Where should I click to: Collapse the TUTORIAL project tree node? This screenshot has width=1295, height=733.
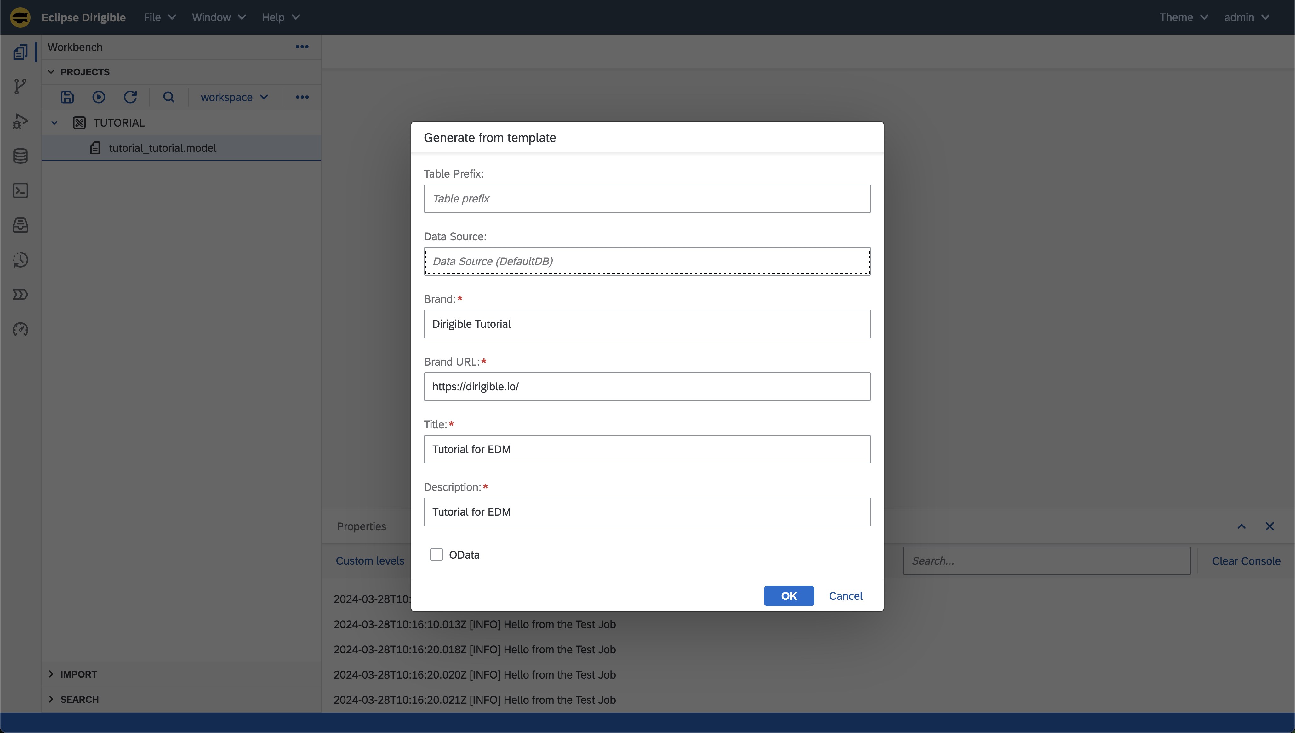[x=54, y=123]
